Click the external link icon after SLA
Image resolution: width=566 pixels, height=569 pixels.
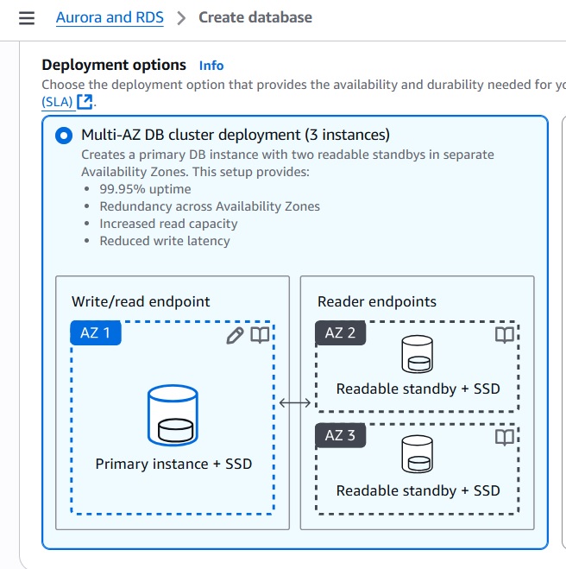pos(85,102)
